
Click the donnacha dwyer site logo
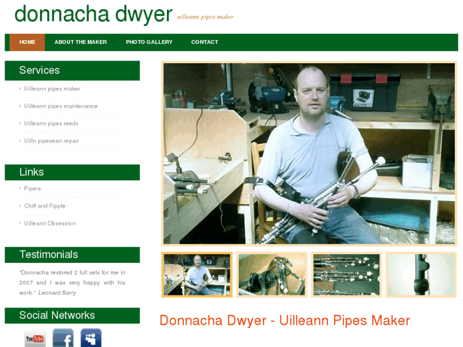click(x=94, y=14)
